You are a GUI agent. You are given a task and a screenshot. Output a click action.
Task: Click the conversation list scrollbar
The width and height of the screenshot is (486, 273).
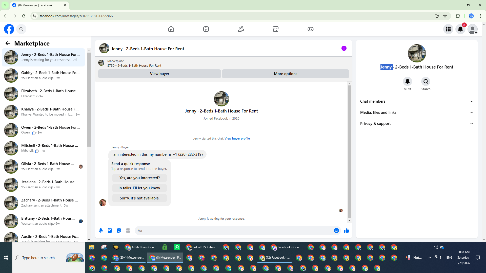89,100
